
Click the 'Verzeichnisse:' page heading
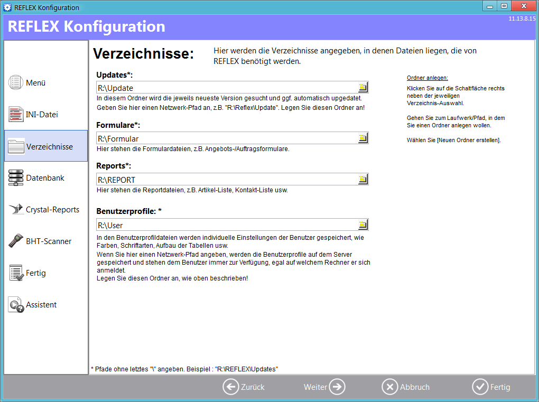pos(143,53)
